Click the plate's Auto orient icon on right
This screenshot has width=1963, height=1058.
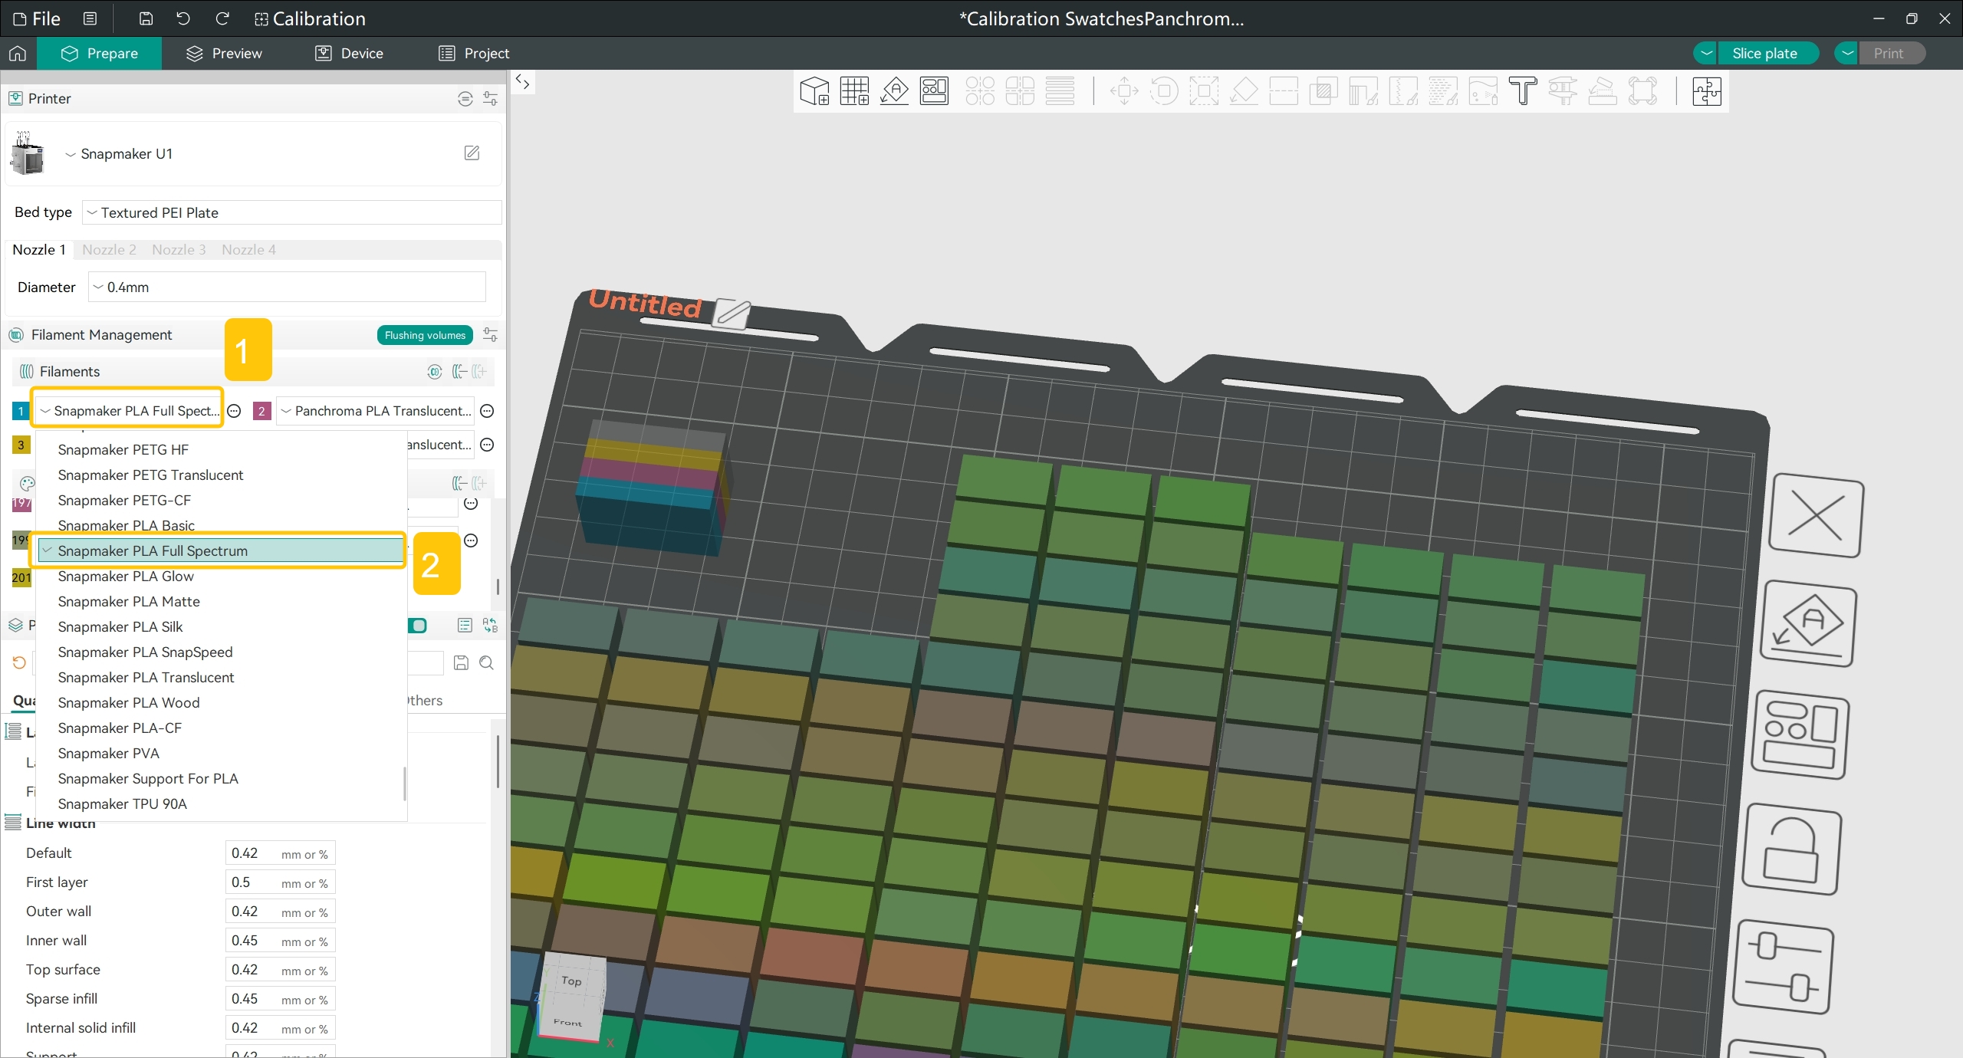[1808, 624]
